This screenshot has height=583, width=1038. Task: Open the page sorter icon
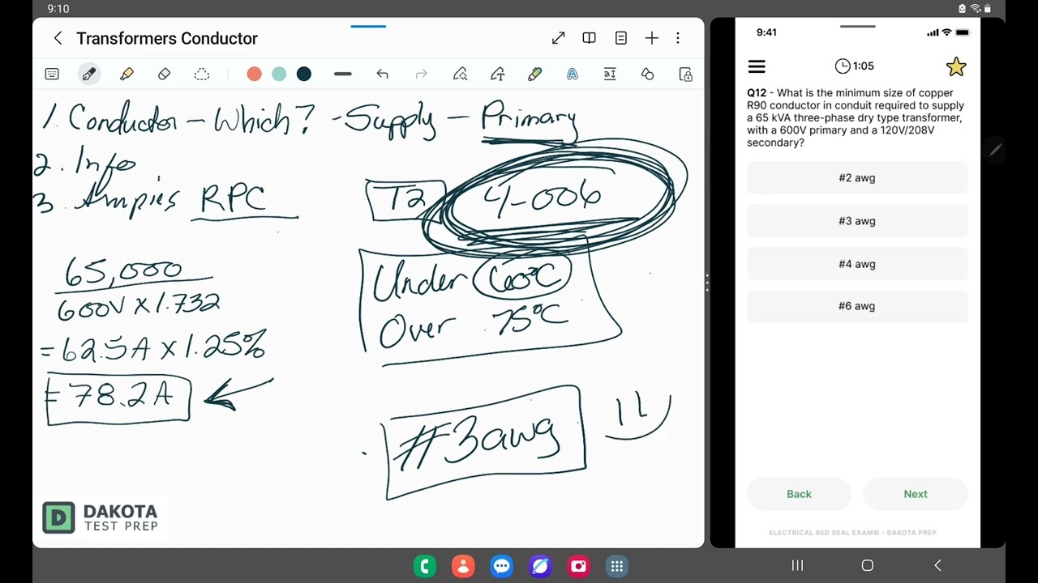[x=621, y=38]
